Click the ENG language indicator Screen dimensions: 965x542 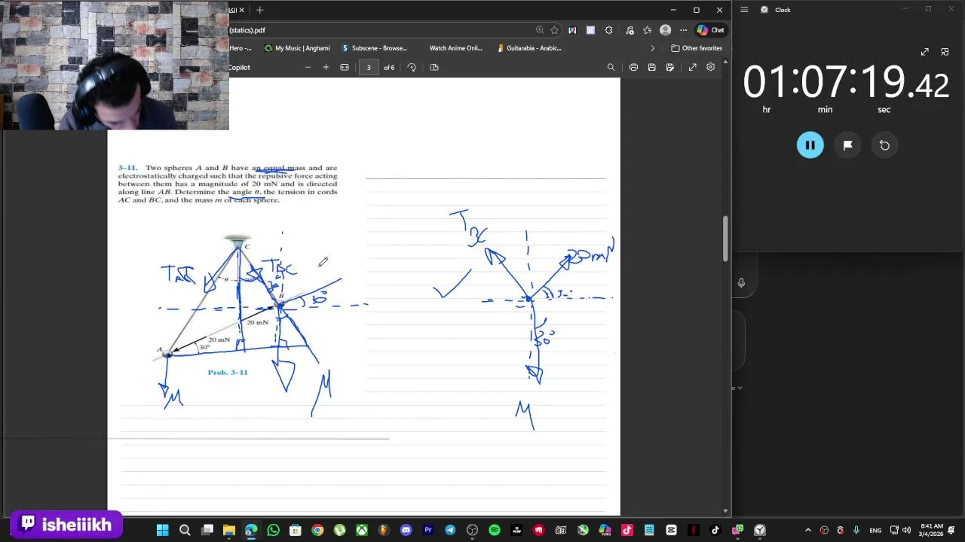pyautogui.click(x=875, y=530)
